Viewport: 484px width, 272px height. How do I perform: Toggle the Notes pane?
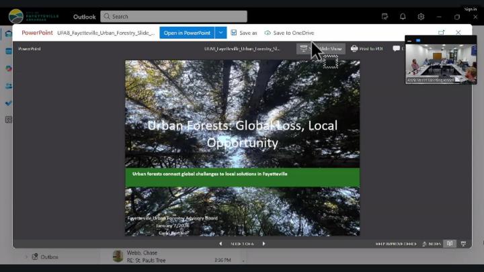click(431, 244)
